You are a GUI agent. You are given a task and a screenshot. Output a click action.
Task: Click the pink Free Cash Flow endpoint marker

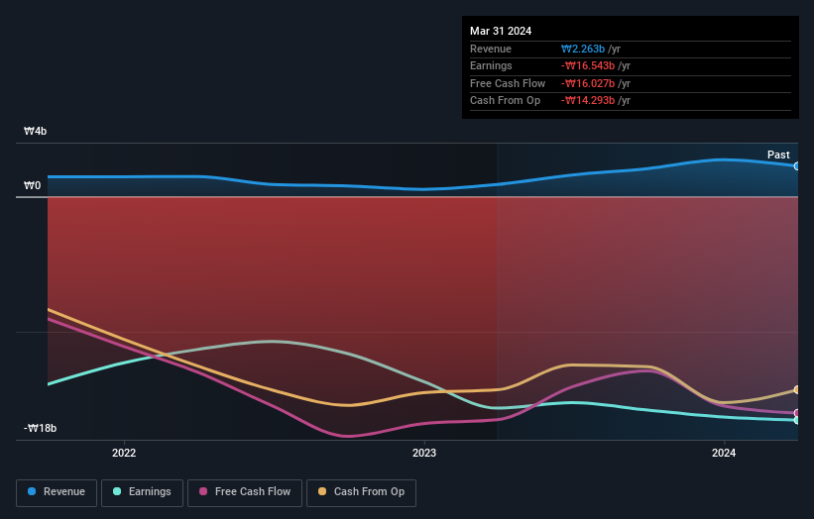pyautogui.click(x=797, y=413)
